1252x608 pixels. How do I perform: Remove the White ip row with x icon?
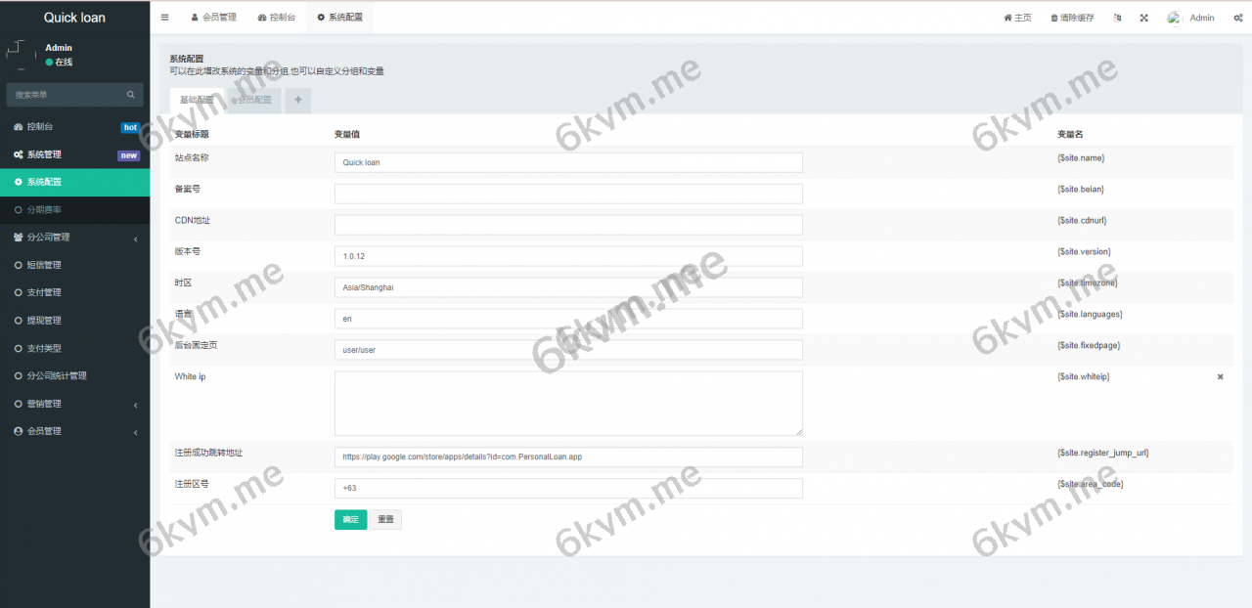point(1220,376)
